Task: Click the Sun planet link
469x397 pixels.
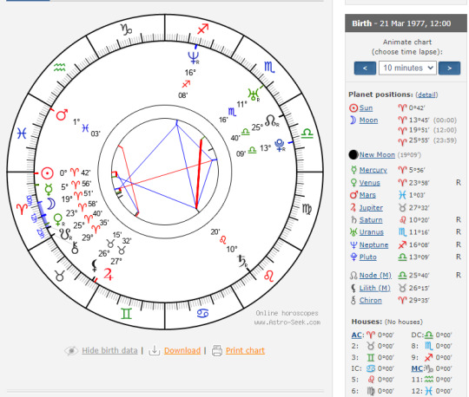Action: (366, 107)
